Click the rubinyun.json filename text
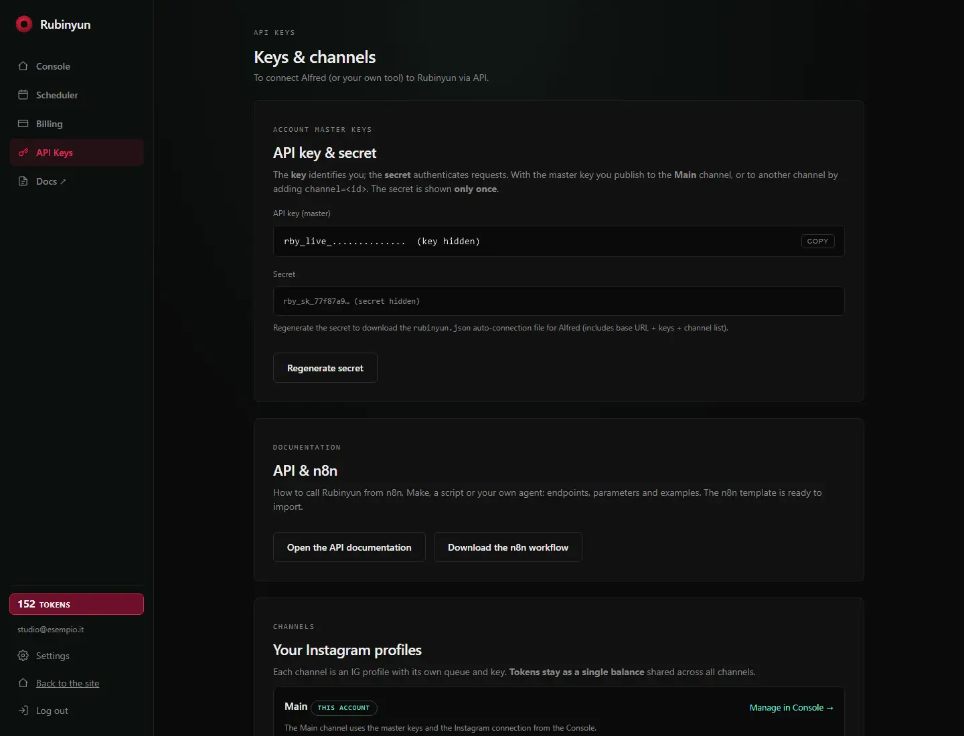 pos(442,328)
